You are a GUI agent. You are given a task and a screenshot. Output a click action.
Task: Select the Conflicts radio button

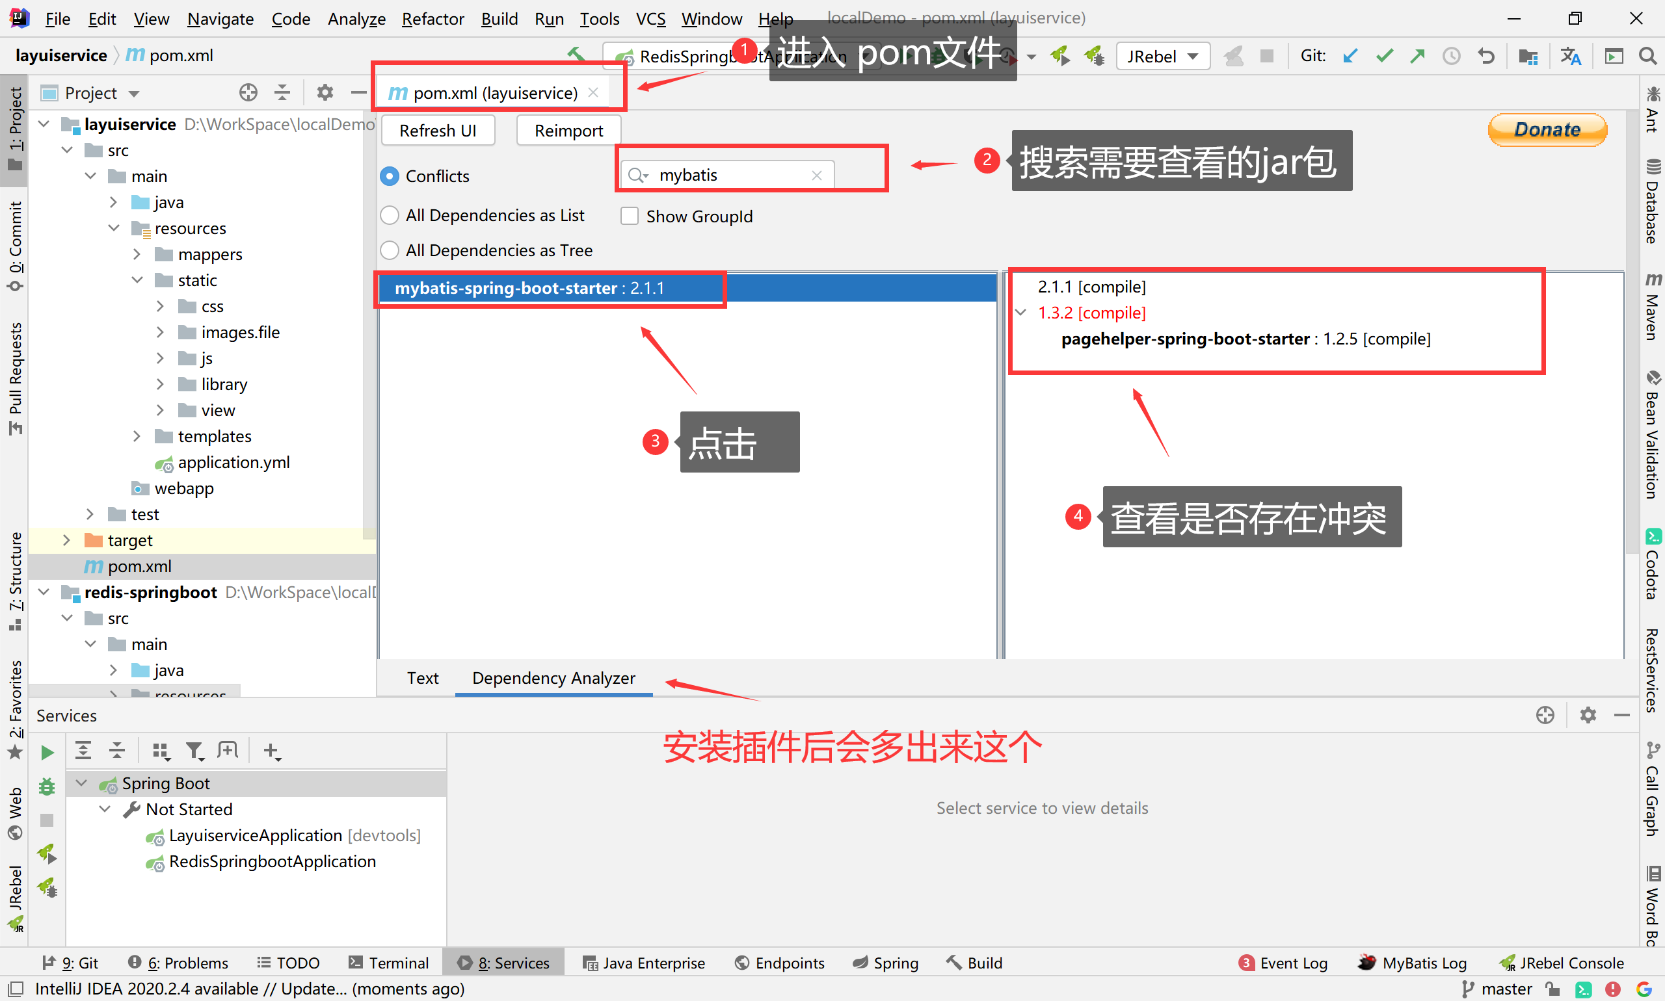coord(390,176)
